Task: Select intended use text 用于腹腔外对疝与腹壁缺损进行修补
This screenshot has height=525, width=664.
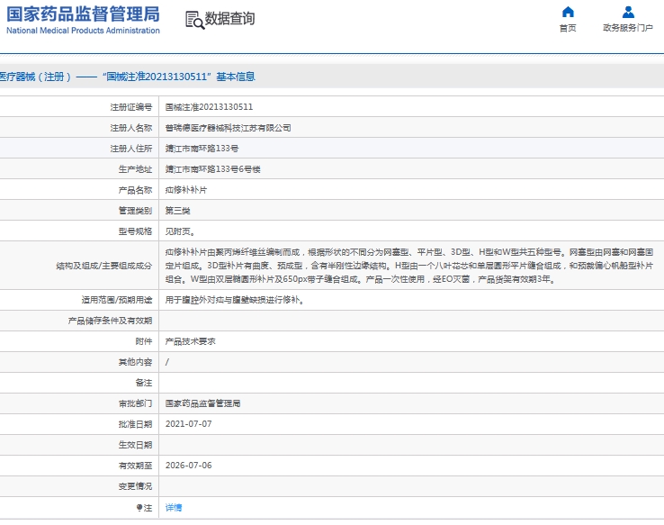Action: click(235, 300)
